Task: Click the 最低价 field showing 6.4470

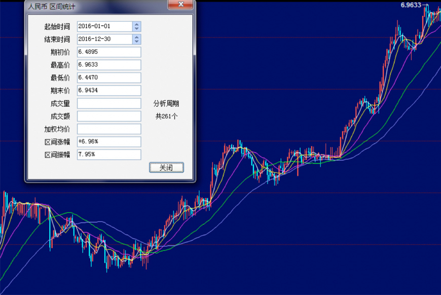Action: (x=108, y=78)
